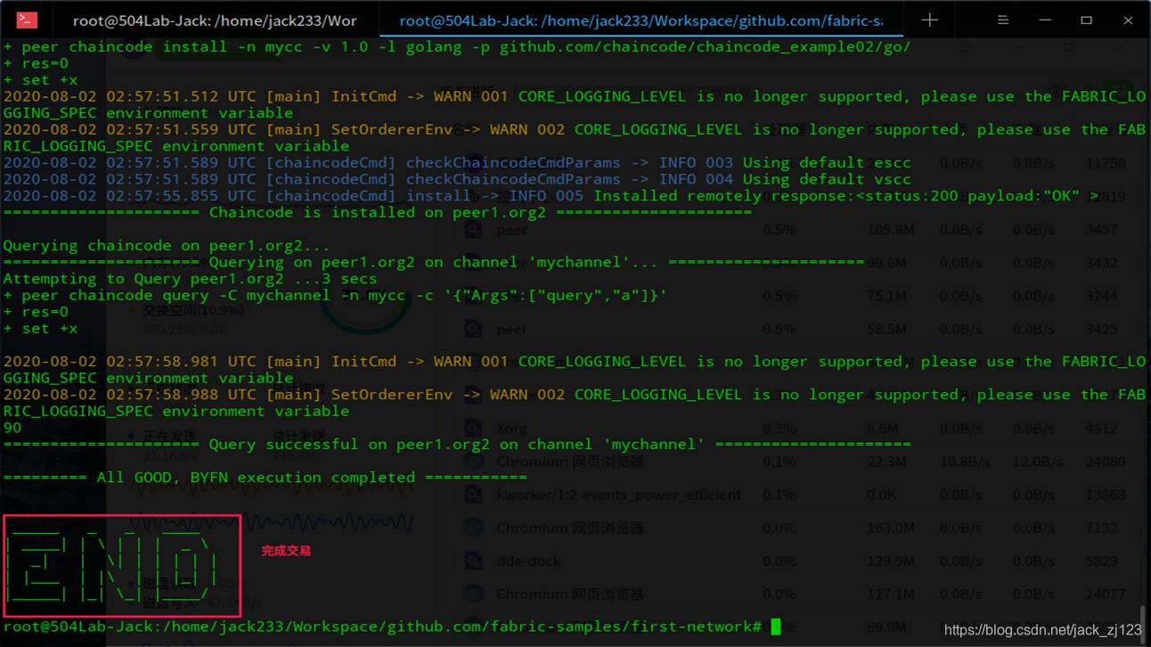The width and height of the screenshot is (1151, 647).
Task: Click the query result value '90'
Action: point(12,428)
